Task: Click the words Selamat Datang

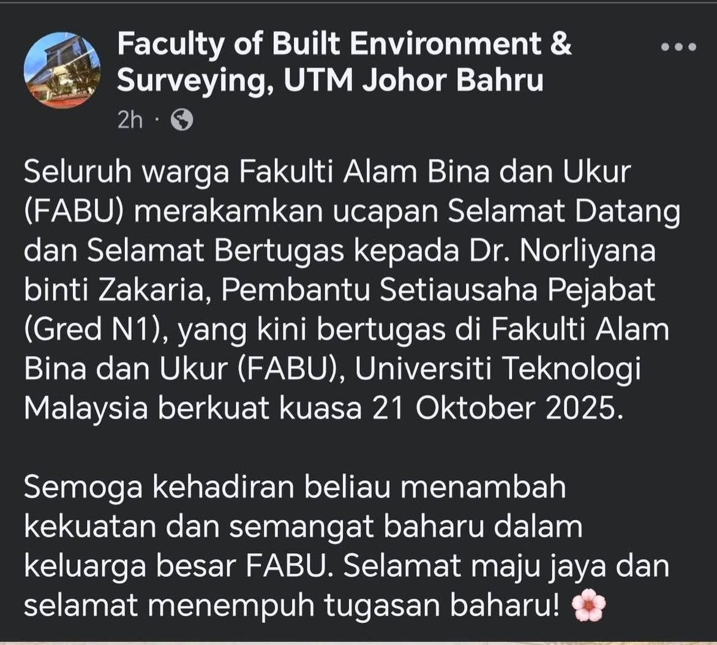Action: pyautogui.click(x=564, y=213)
